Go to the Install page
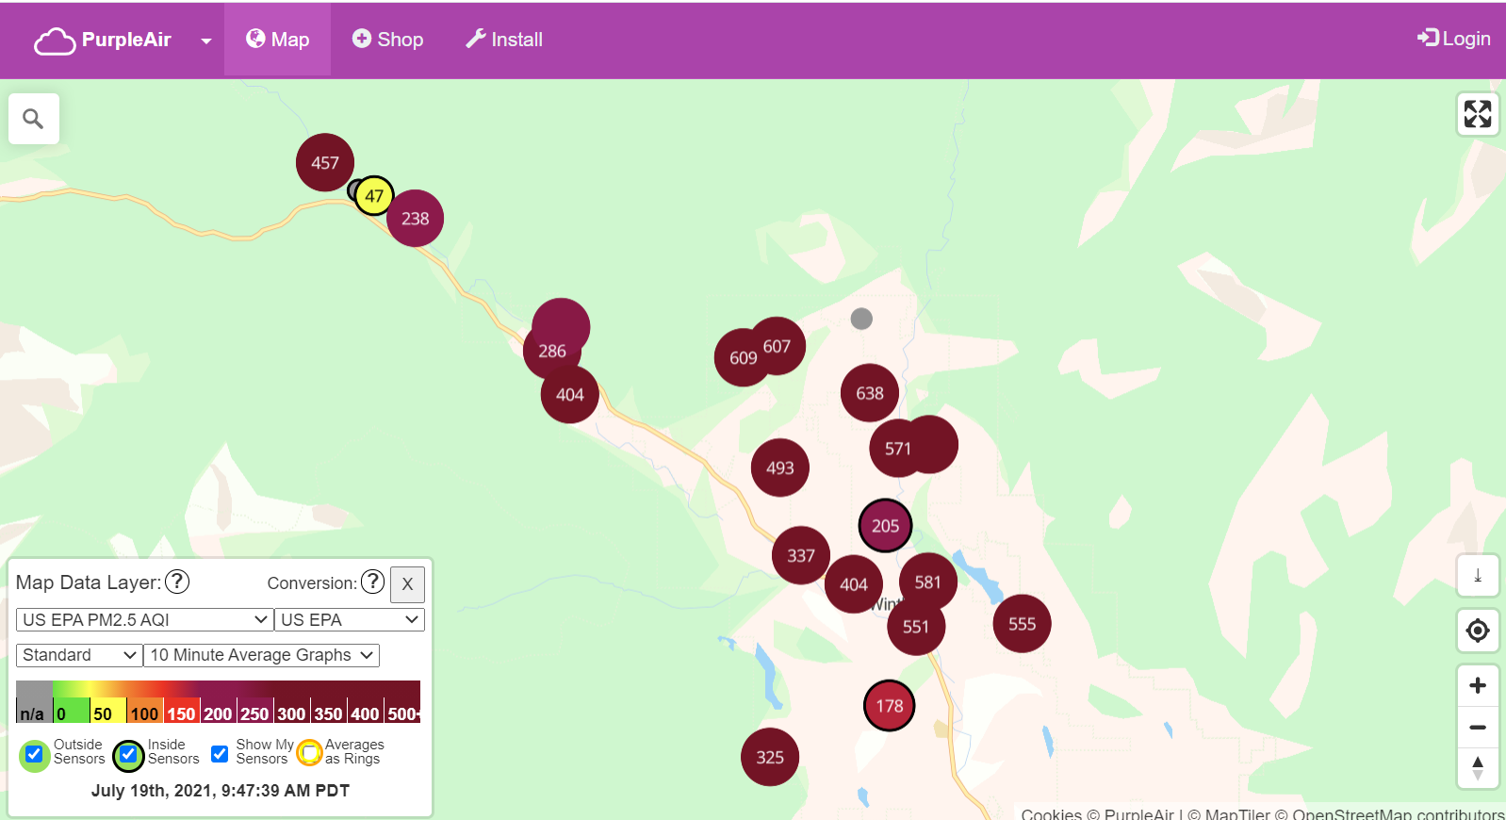Image resolution: width=1506 pixels, height=820 pixels. [504, 40]
